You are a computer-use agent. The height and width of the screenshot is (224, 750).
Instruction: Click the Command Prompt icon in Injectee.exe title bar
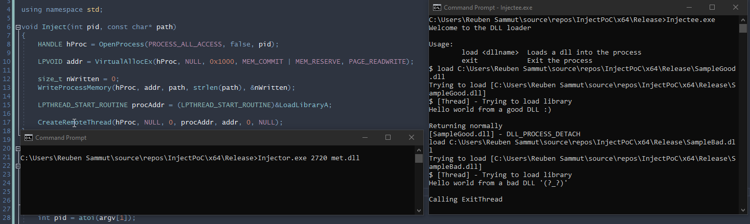coord(437,8)
